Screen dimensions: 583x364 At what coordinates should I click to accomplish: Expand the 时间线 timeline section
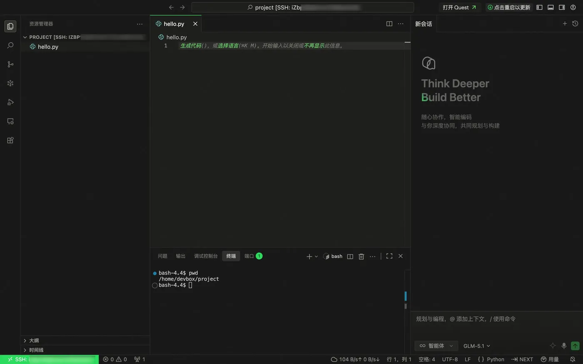coord(85,350)
